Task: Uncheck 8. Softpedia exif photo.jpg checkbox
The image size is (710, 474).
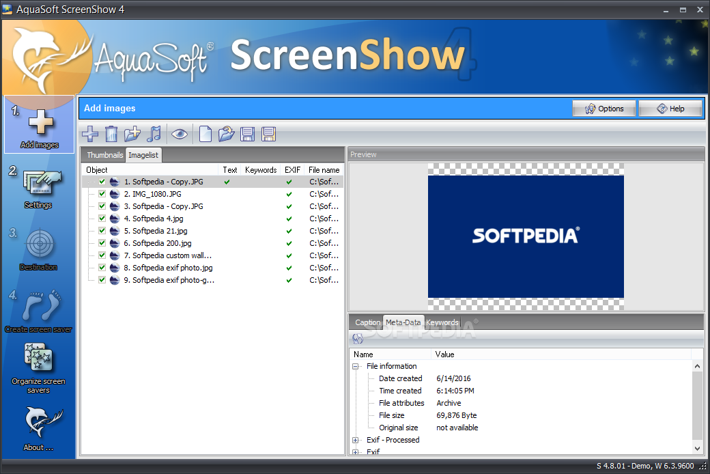Action: (102, 267)
